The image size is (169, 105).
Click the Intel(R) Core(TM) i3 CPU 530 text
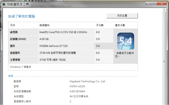[63, 32]
